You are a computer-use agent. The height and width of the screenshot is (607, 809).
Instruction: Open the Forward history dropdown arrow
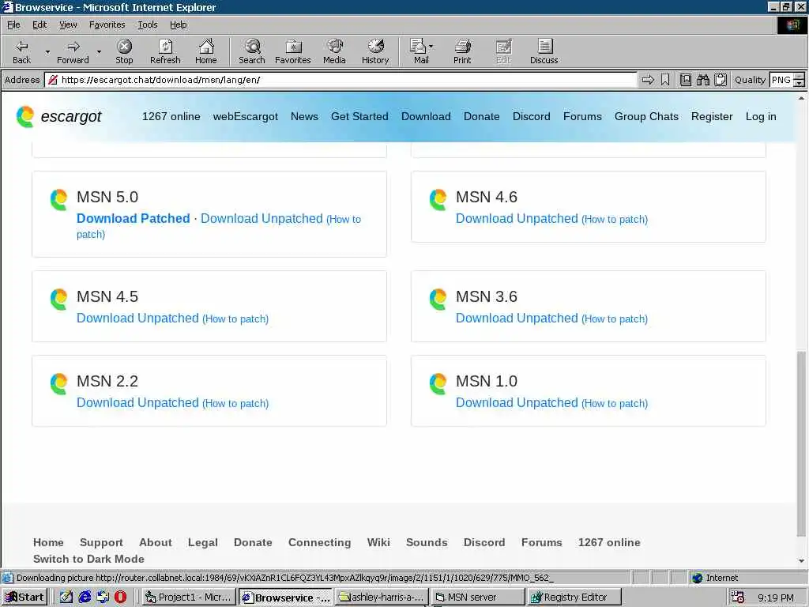pos(99,51)
